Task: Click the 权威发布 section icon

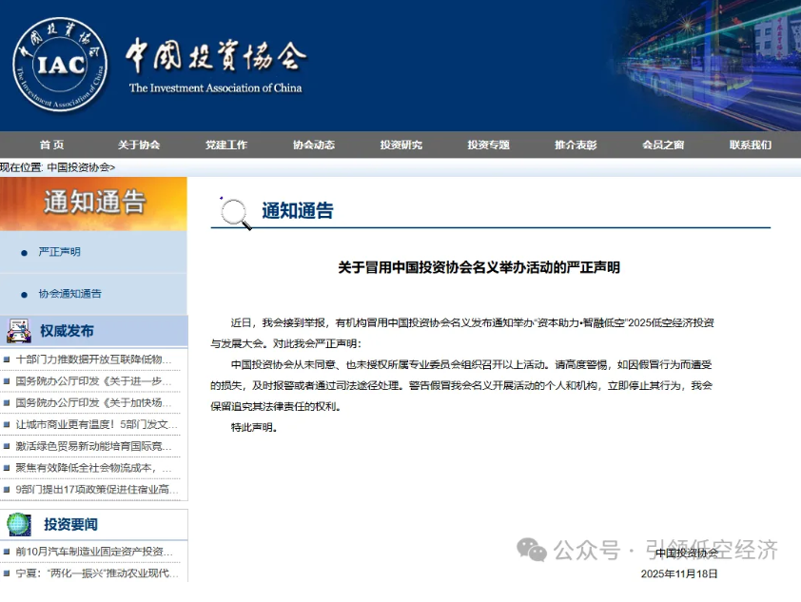Action: [x=19, y=331]
